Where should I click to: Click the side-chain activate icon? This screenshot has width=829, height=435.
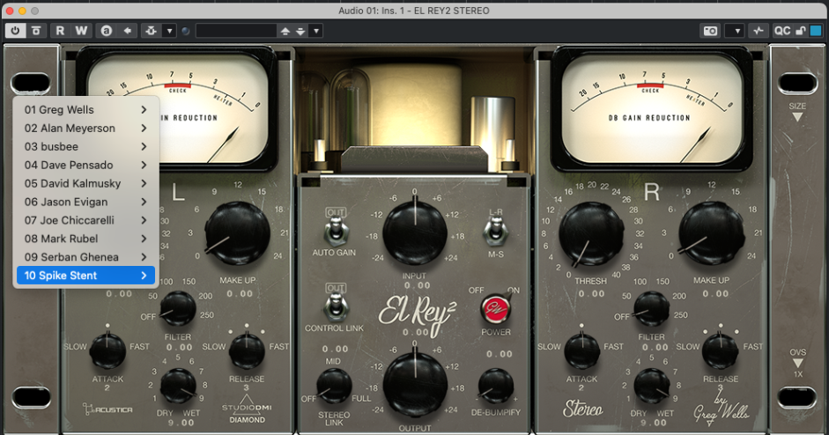point(152,31)
